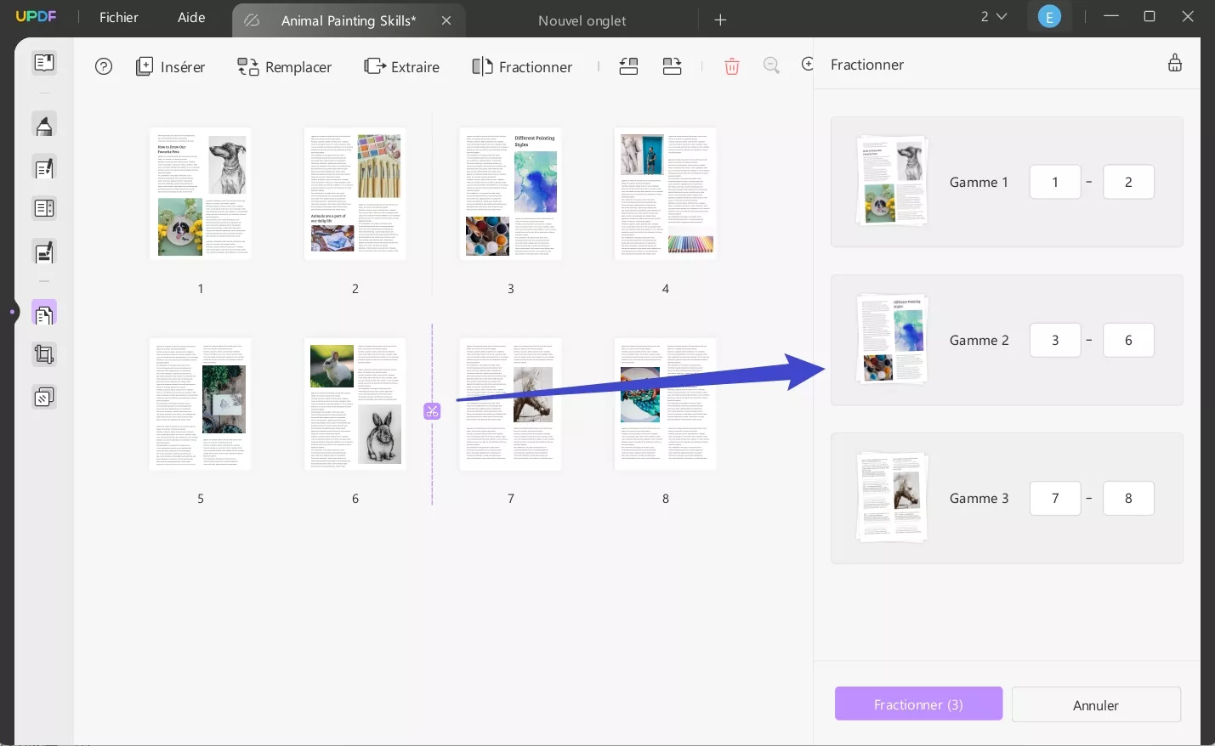Select the highlighter annotation tool

(44, 124)
